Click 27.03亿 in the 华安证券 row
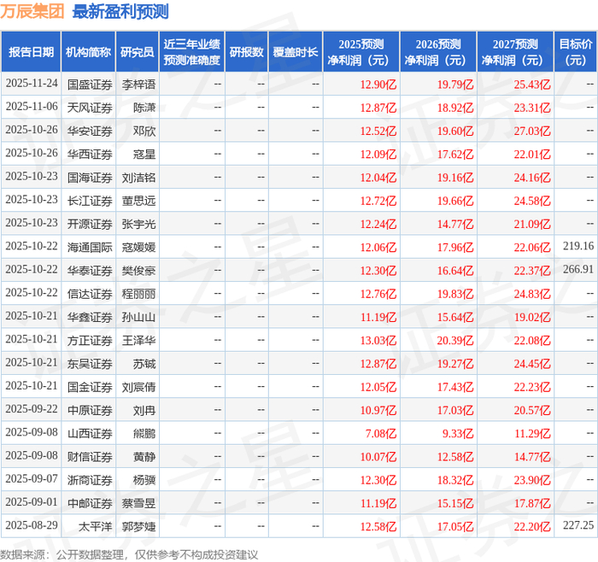This screenshot has width=598, height=562. 532,131
